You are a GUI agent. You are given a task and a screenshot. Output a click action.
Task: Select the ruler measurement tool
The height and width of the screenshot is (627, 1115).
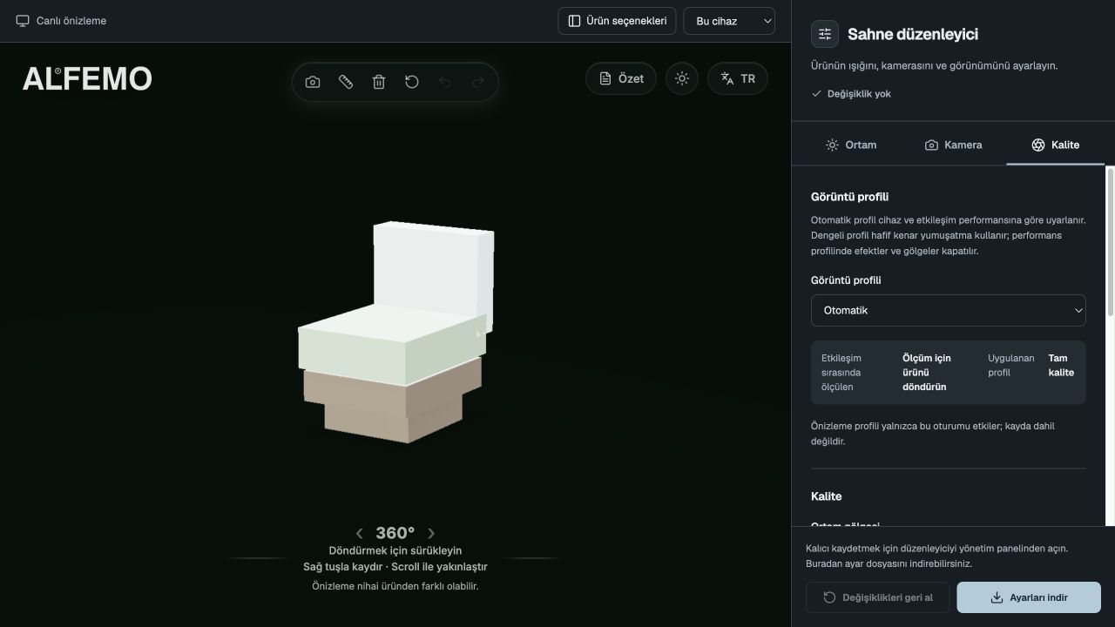tap(346, 82)
